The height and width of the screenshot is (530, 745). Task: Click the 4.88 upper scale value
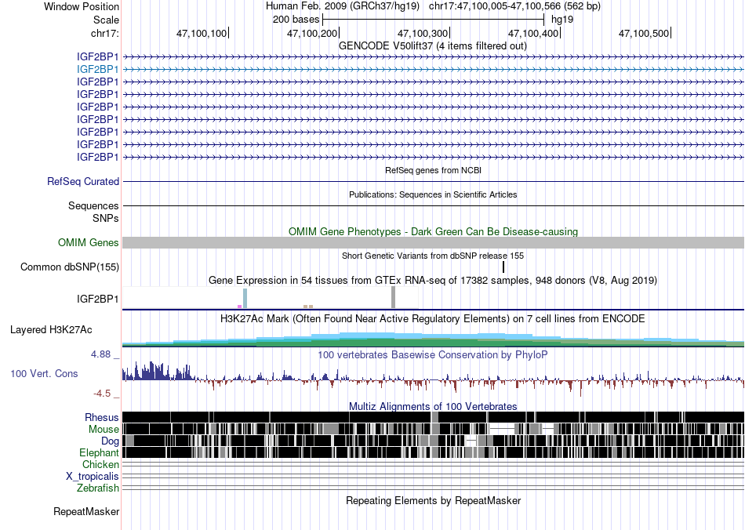point(100,354)
